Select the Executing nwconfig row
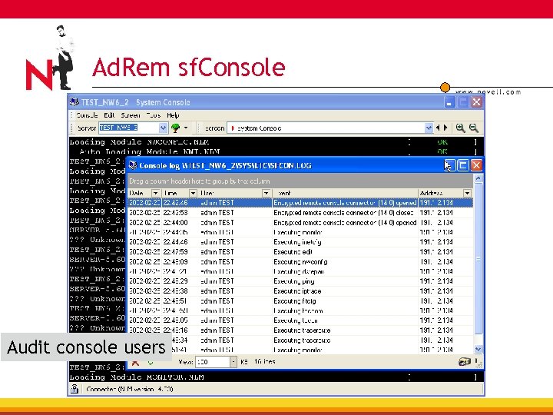The width and height of the screenshot is (553, 415). tap(300, 261)
